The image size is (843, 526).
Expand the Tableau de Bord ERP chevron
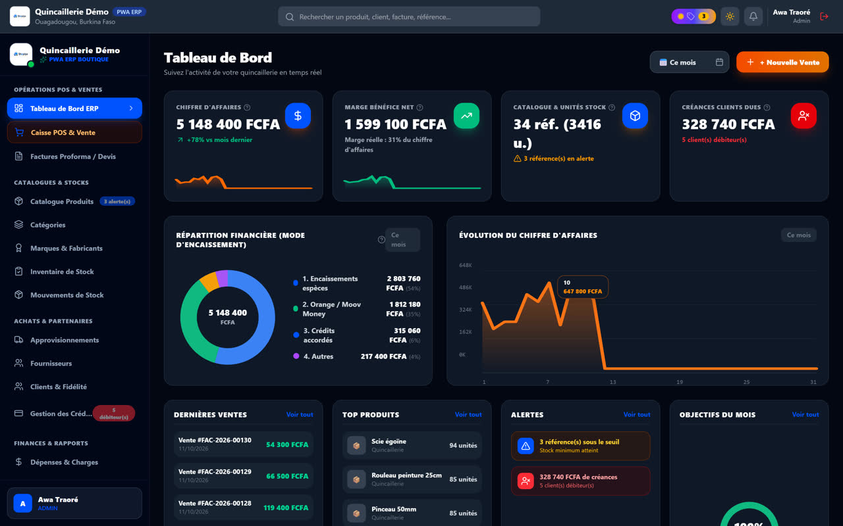pos(131,108)
